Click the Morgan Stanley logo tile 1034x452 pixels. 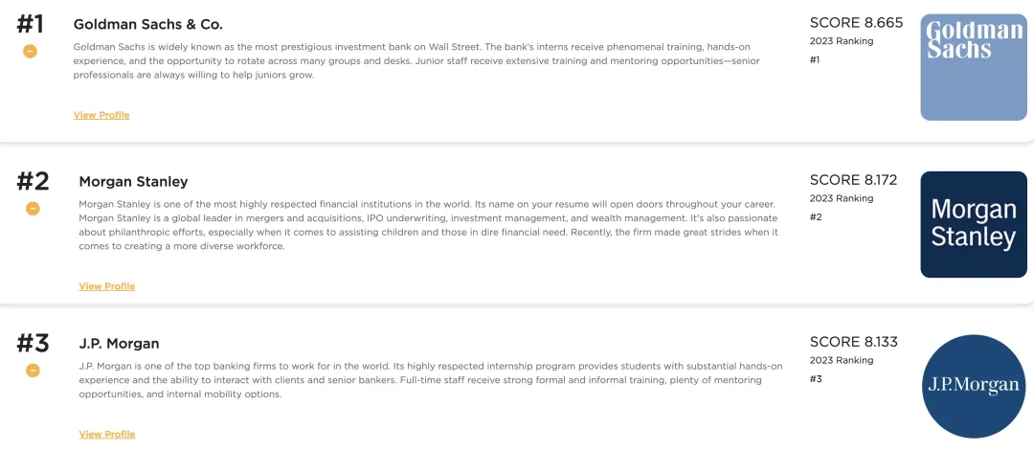974,224
